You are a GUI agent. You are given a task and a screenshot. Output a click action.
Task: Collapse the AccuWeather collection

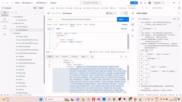(x=12, y=17)
